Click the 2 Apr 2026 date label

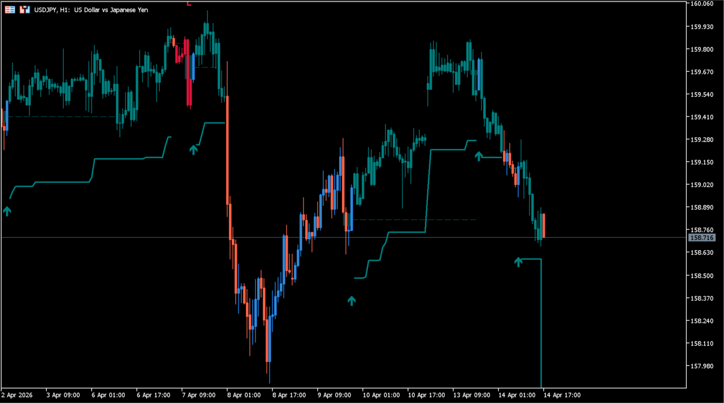point(18,395)
